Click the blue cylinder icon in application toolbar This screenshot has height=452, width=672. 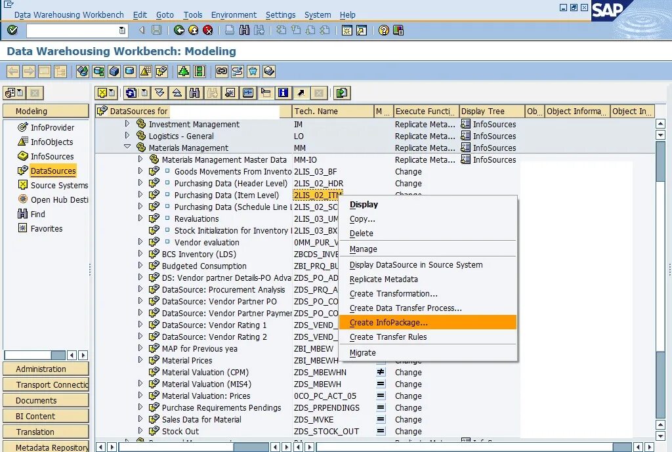click(129, 71)
